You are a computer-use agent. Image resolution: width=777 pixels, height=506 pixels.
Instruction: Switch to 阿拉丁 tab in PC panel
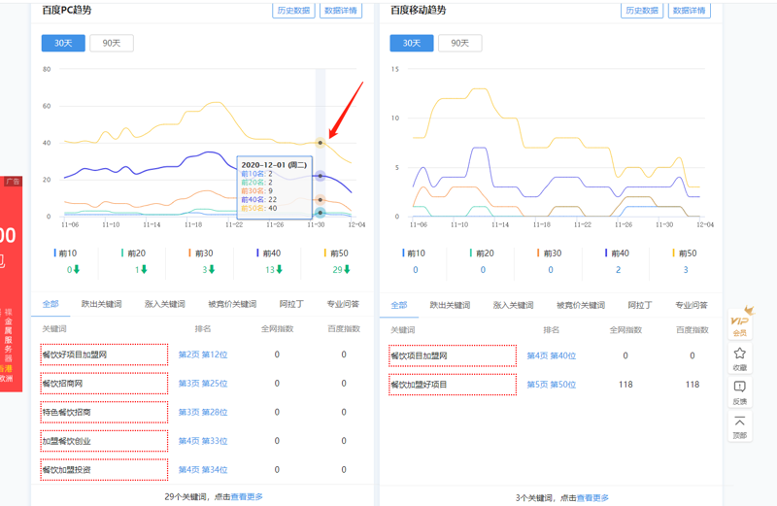[x=291, y=305]
